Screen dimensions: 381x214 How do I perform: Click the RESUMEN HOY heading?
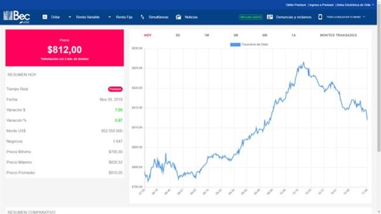(22, 74)
